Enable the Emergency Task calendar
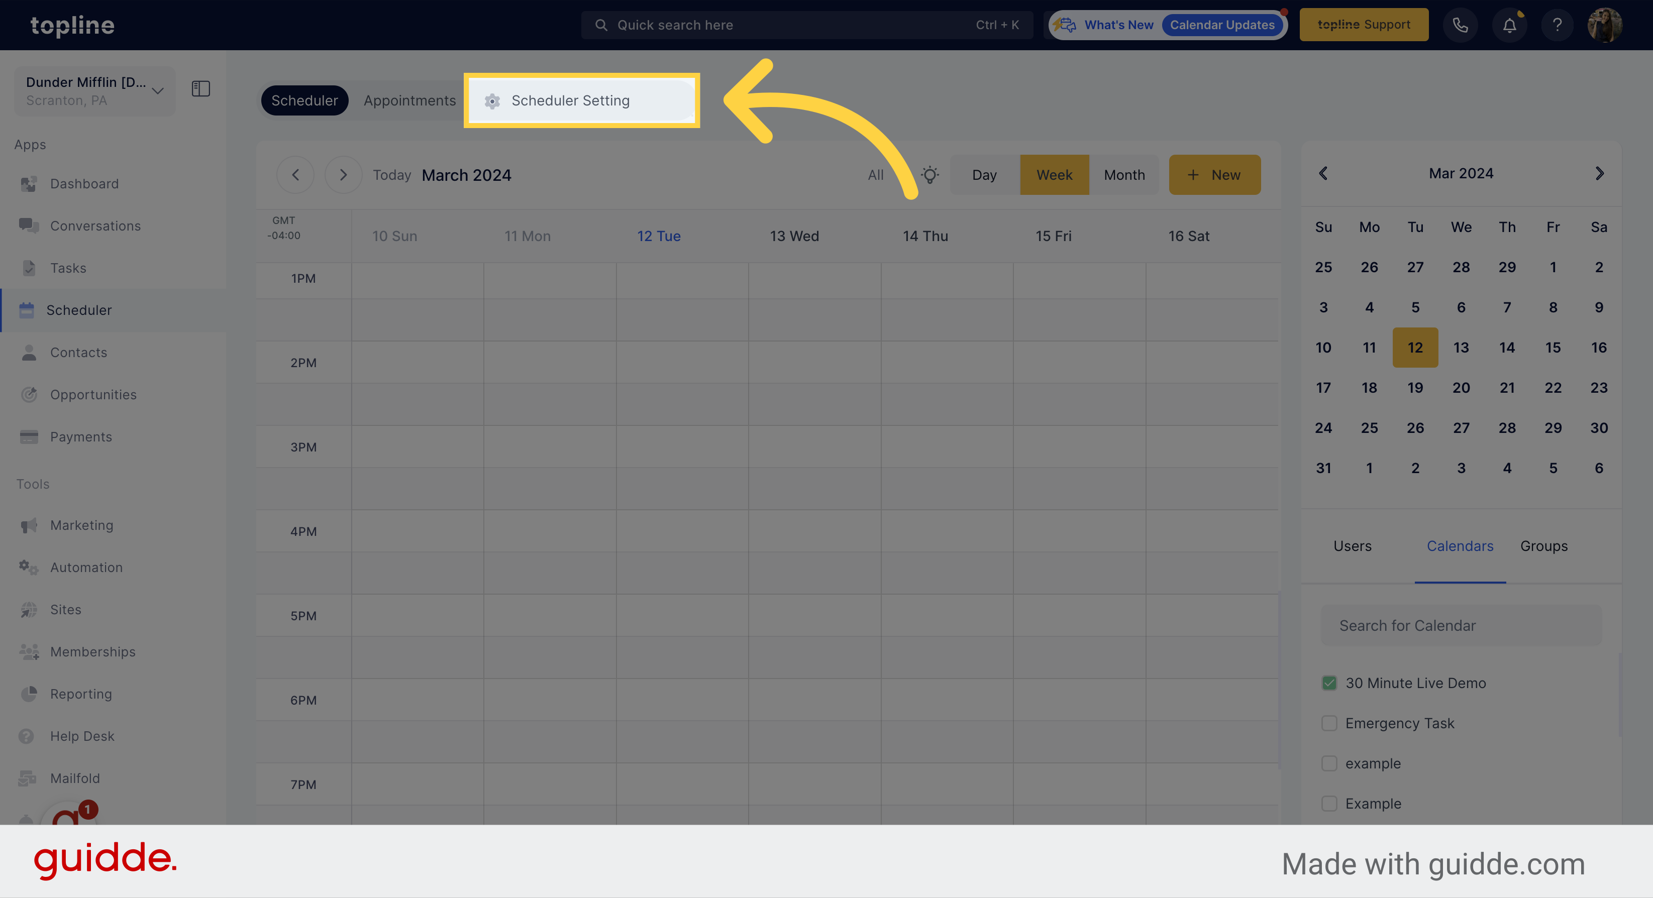This screenshot has width=1653, height=898. [1329, 722]
